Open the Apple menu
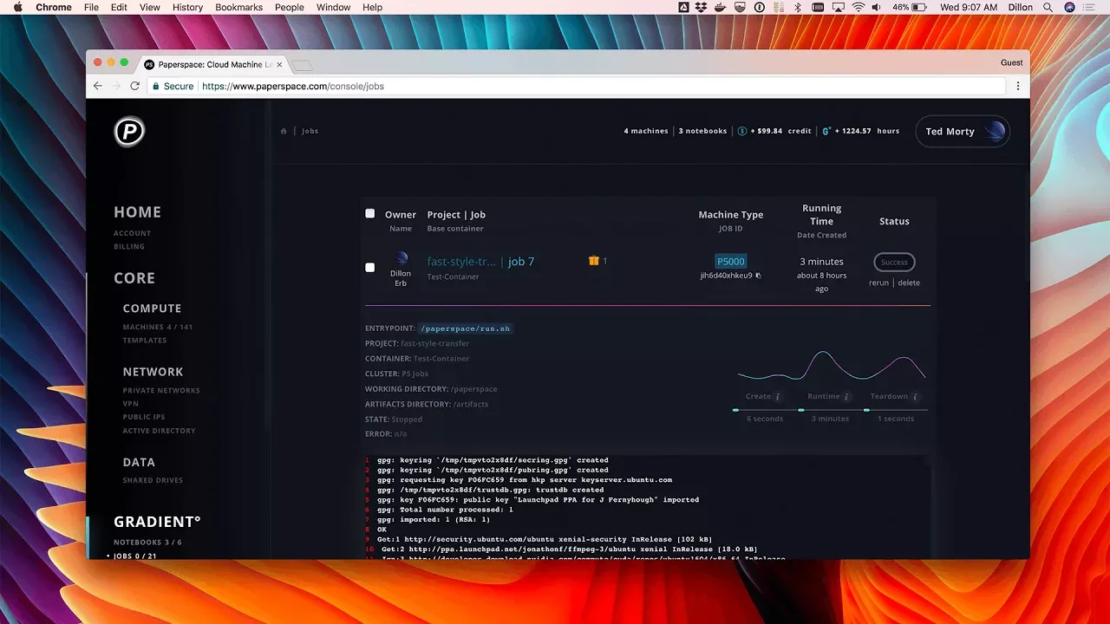 (17, 7)
